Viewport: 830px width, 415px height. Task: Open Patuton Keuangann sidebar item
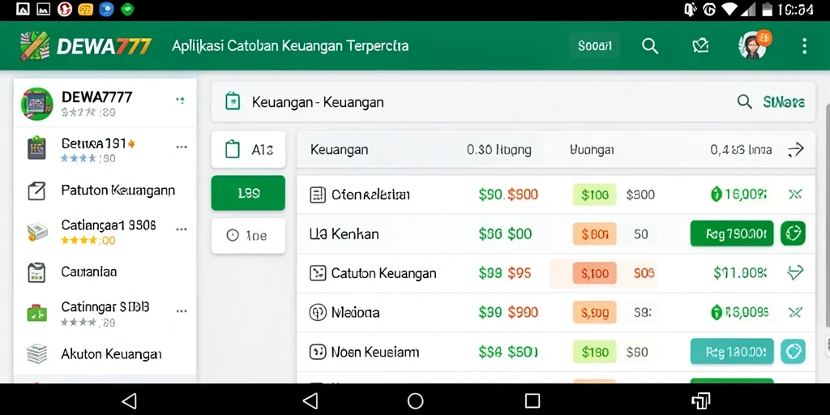[105, 190]
